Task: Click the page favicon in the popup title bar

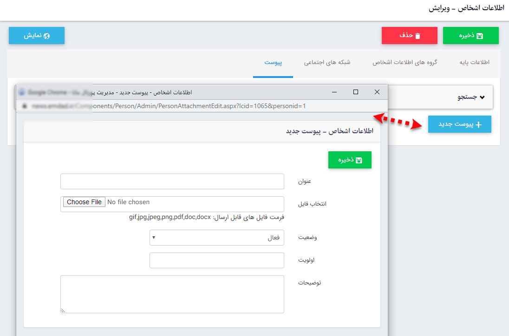Action: point(21,92)
